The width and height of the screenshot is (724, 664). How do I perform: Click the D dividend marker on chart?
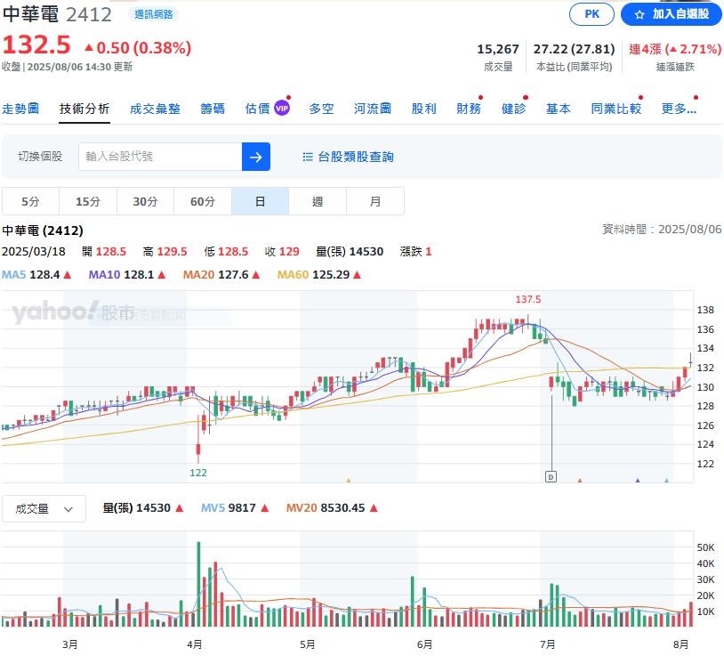551,476
